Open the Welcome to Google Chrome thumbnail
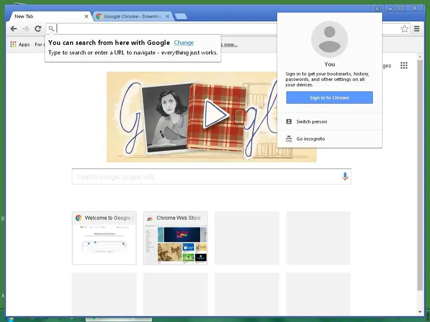The height and width of the screenshot is (322, 430). [104, 238]
